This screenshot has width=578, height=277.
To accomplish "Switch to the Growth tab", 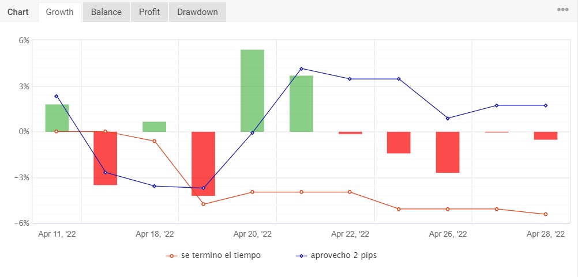I will coord(59,12).
